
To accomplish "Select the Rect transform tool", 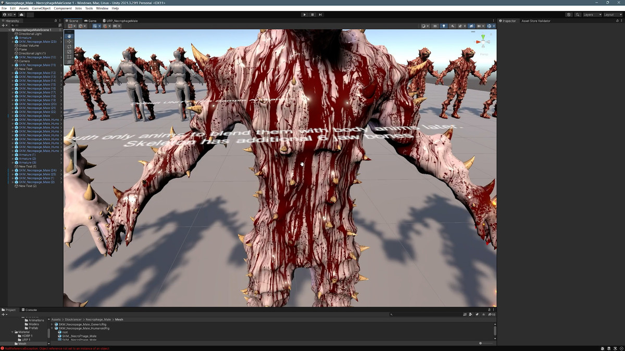I will (69, 57).
